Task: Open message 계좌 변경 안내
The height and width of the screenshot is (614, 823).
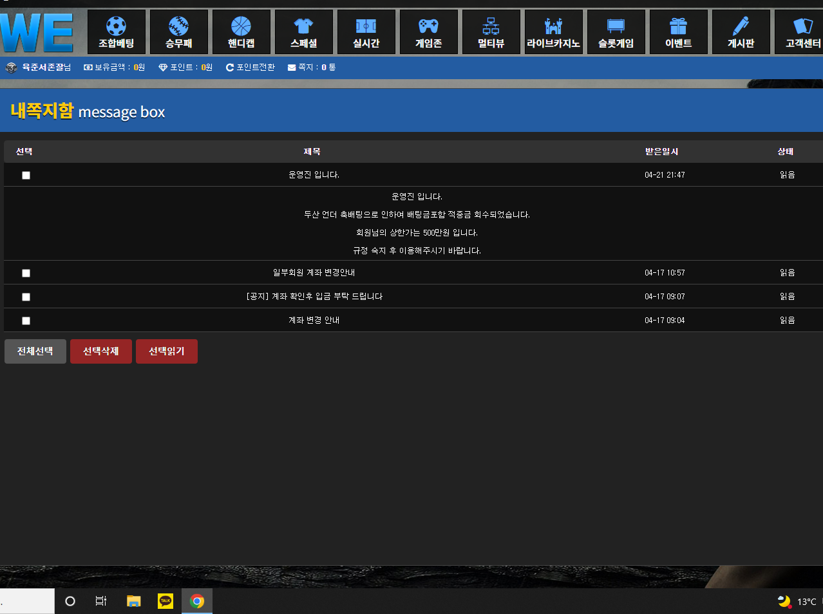Action: point(314,321)
